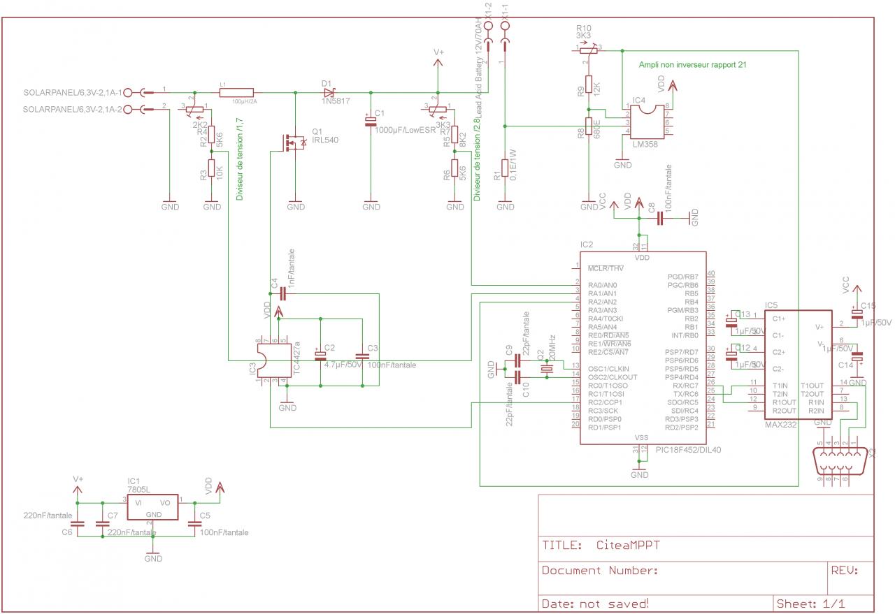895x614 pixels.
Task: Click the "MAX232" part name
Action: 781,425
